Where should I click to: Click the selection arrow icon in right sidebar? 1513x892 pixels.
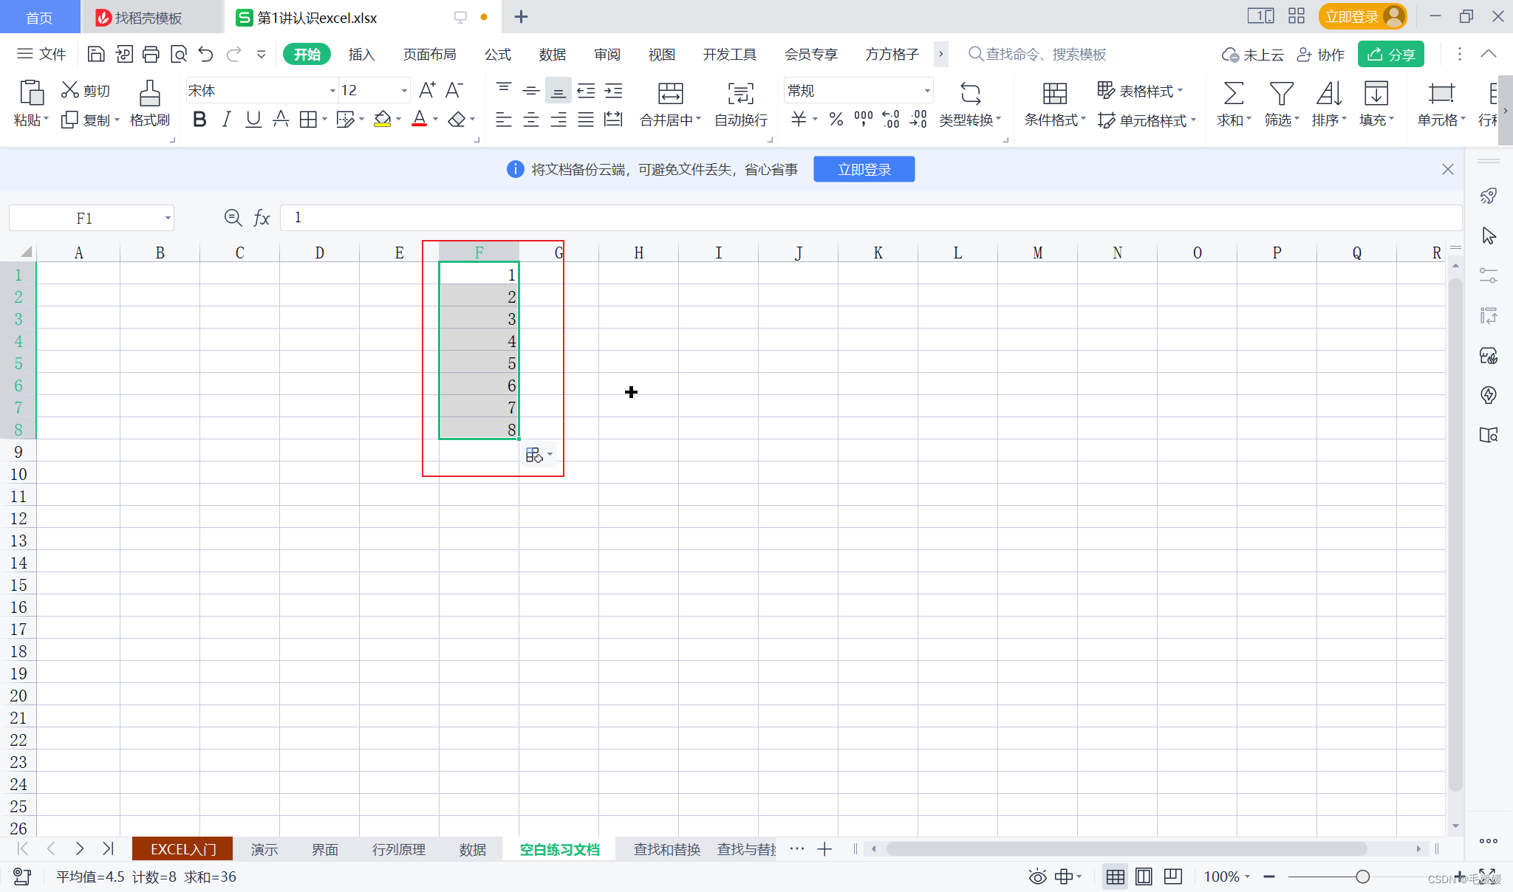[x=1489, y=236]
